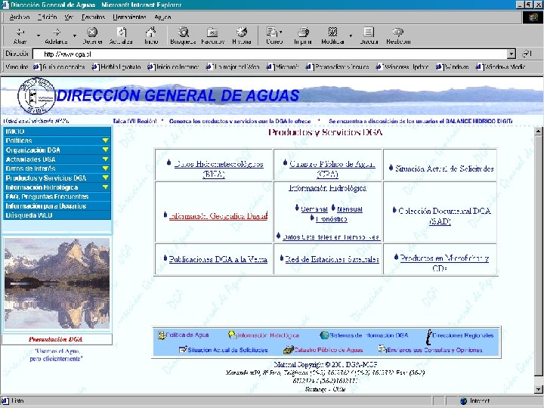Click the page scrollbar down arrow
The width and height of the screenshot is (544, 408).
[538, 388]
